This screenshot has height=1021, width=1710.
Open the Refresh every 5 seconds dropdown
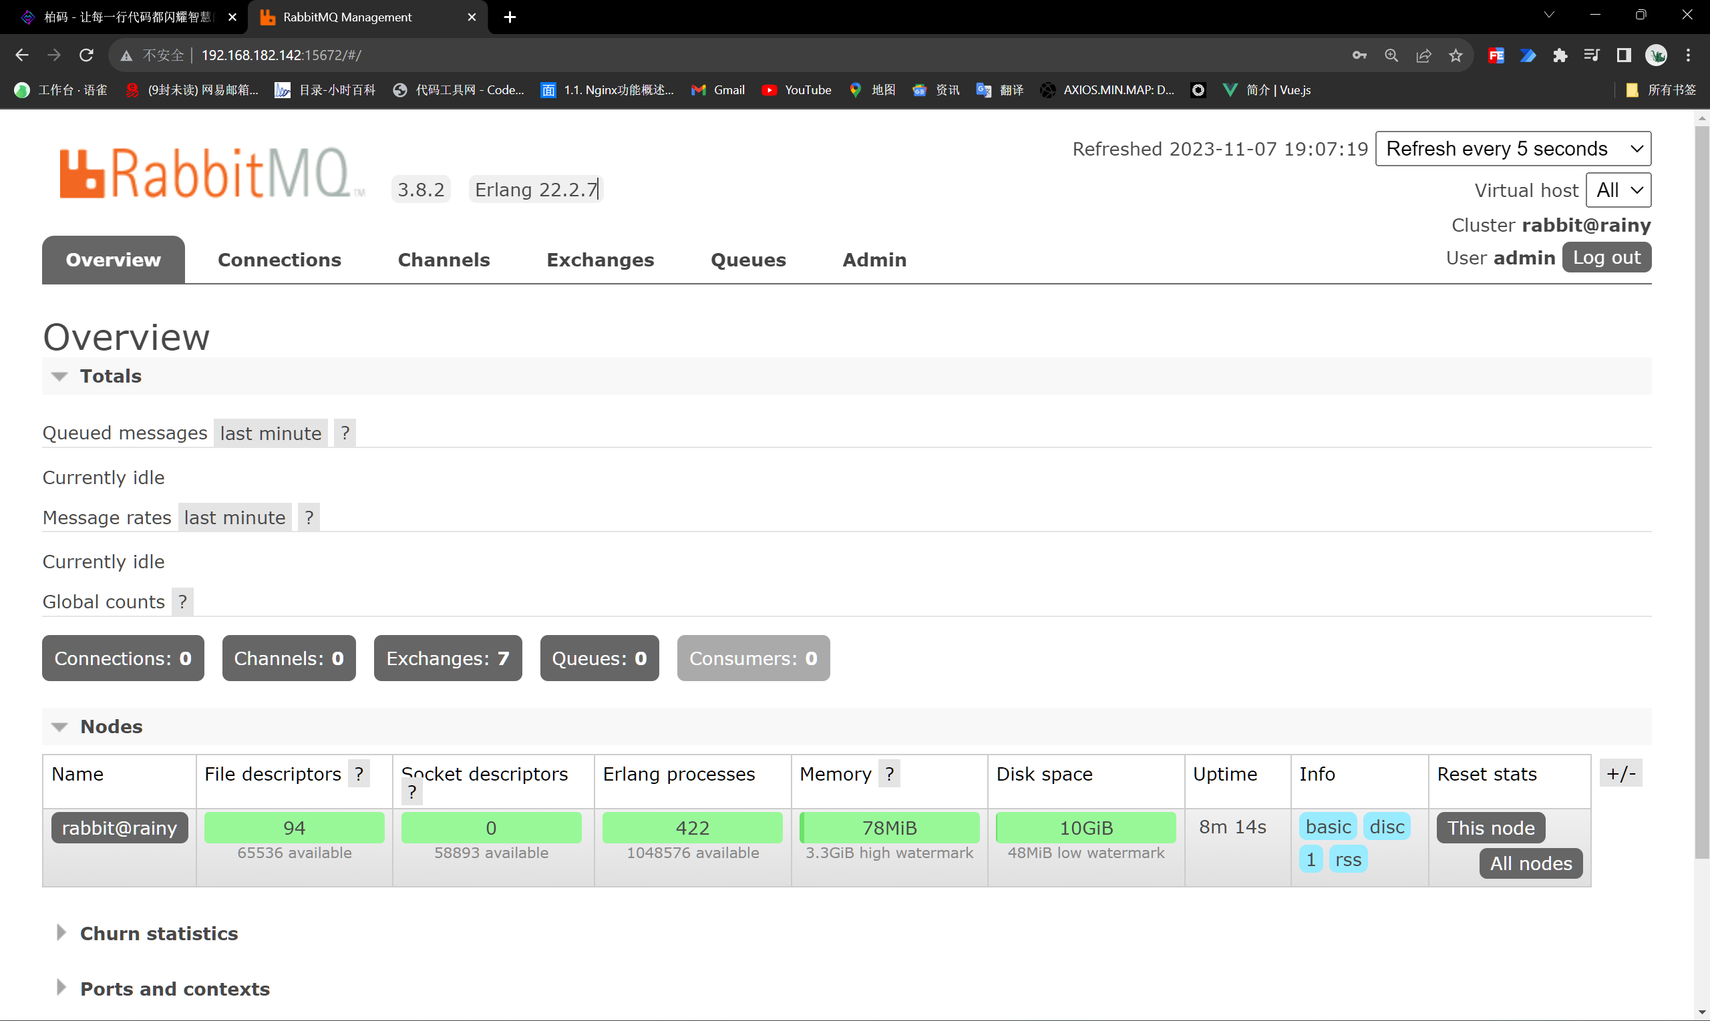[1512, 148]
